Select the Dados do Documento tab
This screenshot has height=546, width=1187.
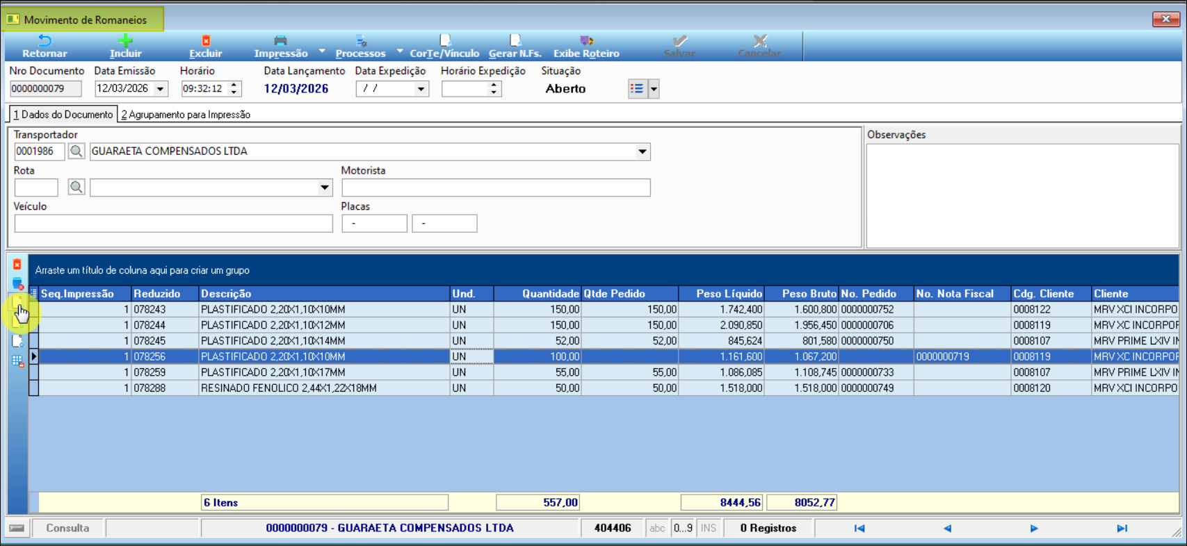click(x=63, y=115)
